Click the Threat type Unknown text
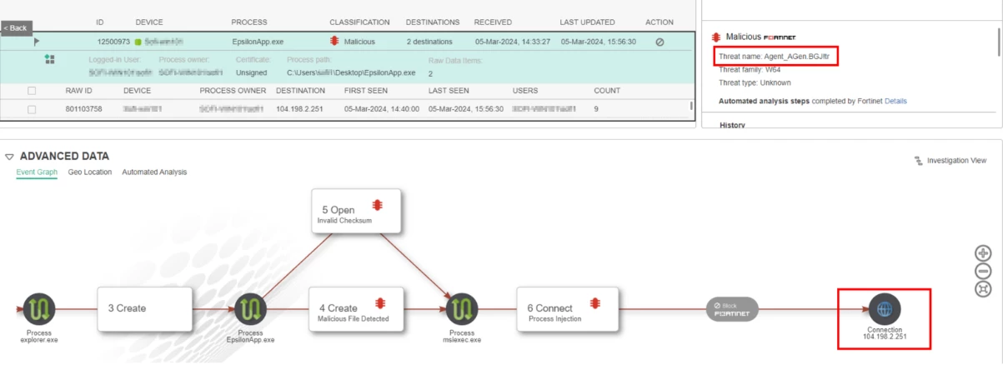The width and height of the screenshot is (1003, 365). point(755,83)
